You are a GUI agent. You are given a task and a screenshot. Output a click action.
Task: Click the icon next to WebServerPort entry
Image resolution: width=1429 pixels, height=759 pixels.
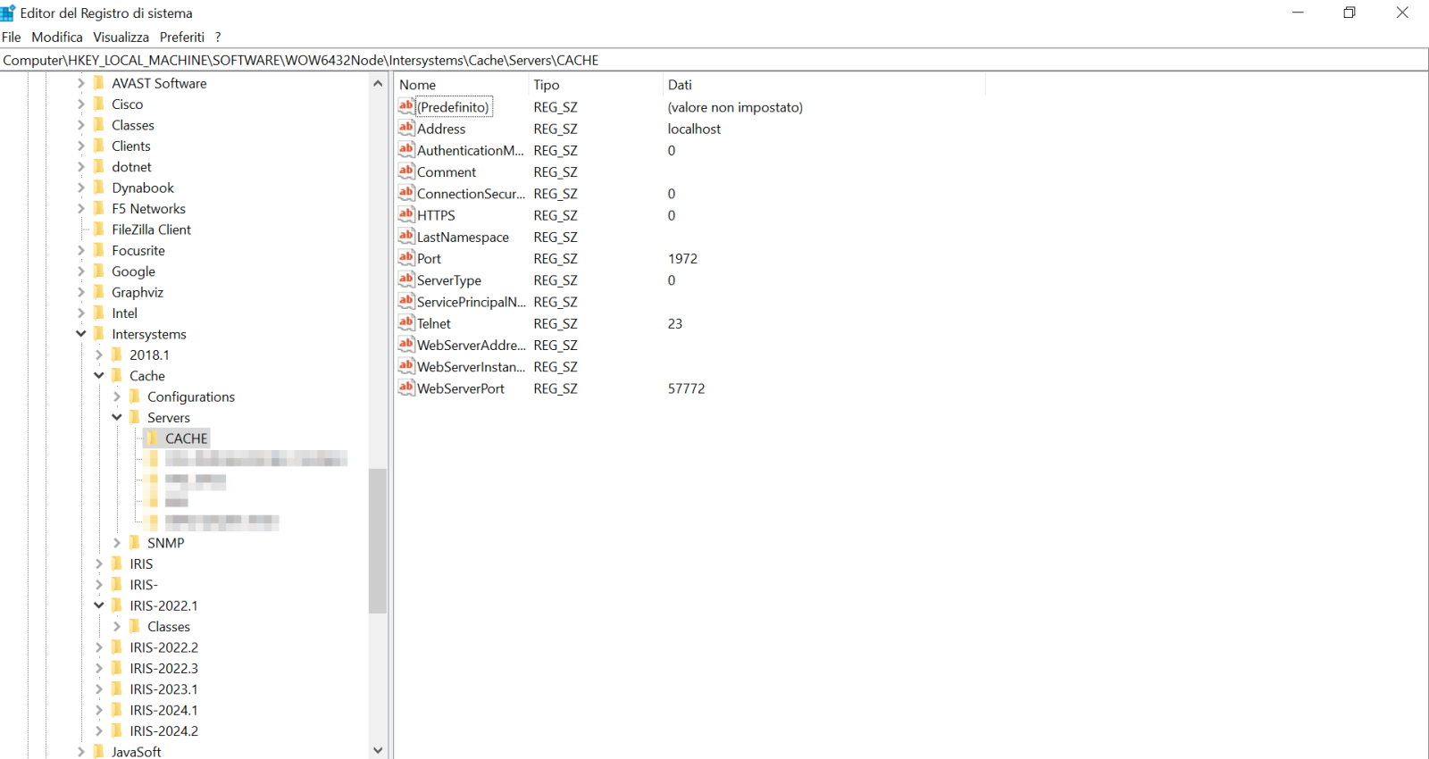coord(406,388)
